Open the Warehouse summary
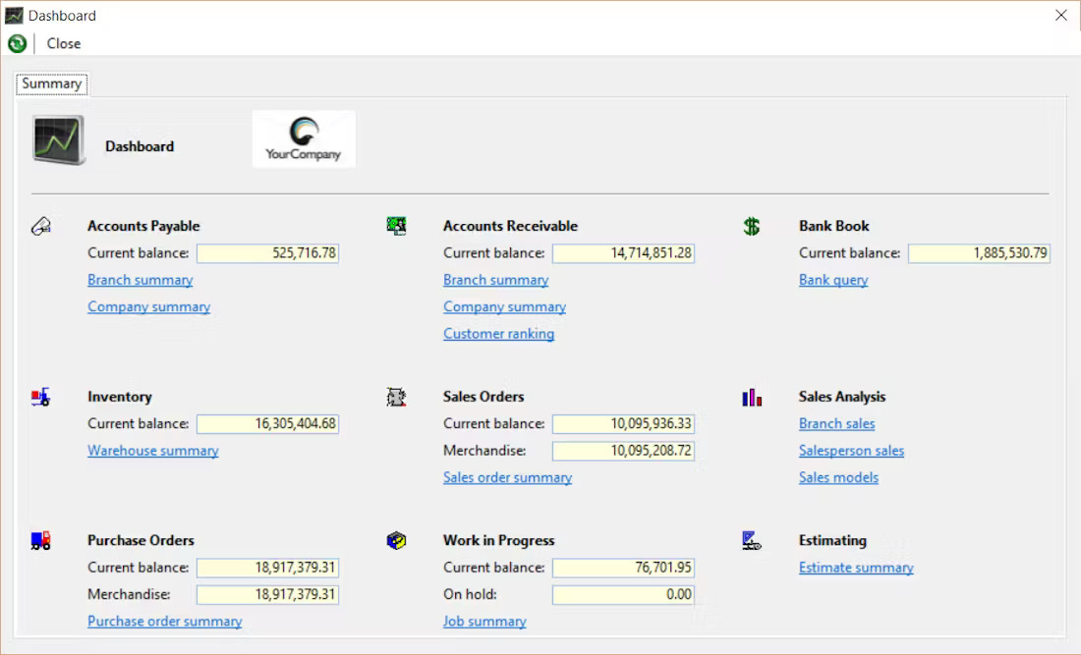Screen dimensions: 1081x655 (x=153, y=450)
